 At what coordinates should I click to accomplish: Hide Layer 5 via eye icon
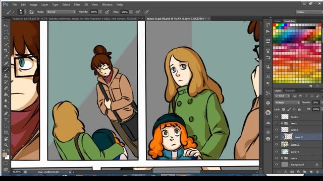277,137
